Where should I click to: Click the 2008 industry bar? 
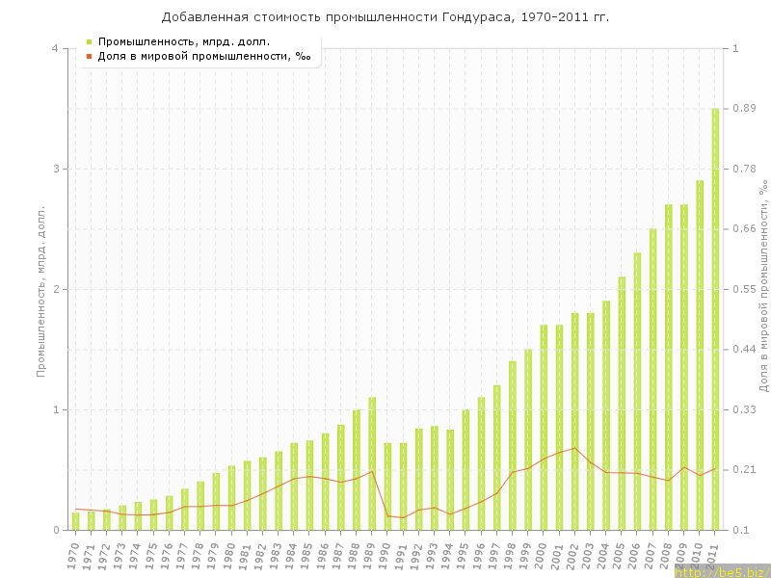point(669,367)
